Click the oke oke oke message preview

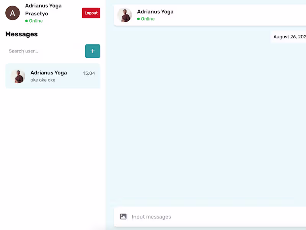pyautogui.click(x=42, y=80)
